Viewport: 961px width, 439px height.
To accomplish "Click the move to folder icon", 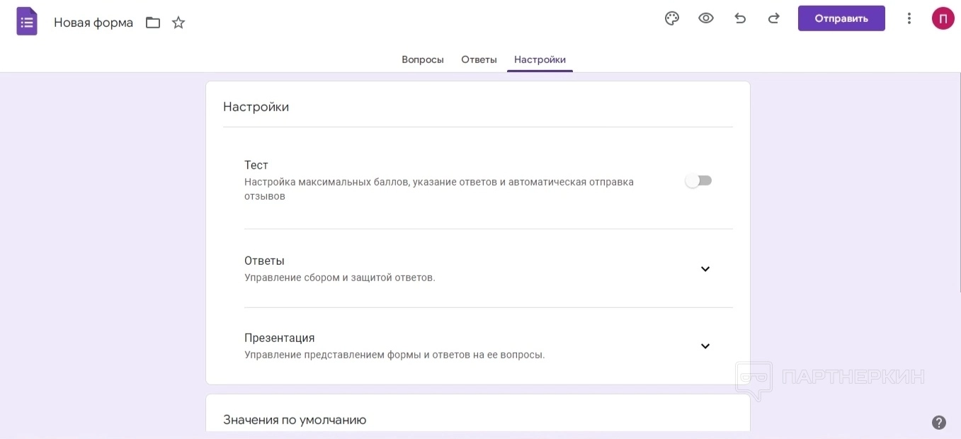I will click(153, 23).
